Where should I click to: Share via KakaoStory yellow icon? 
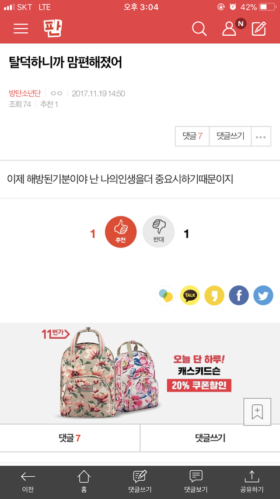click(x=214, y=295)
